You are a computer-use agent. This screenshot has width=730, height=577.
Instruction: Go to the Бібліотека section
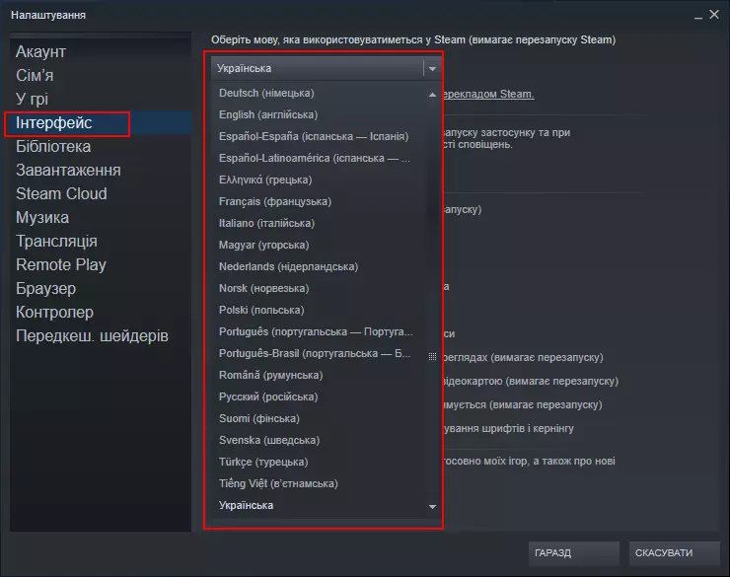point(53,147)
